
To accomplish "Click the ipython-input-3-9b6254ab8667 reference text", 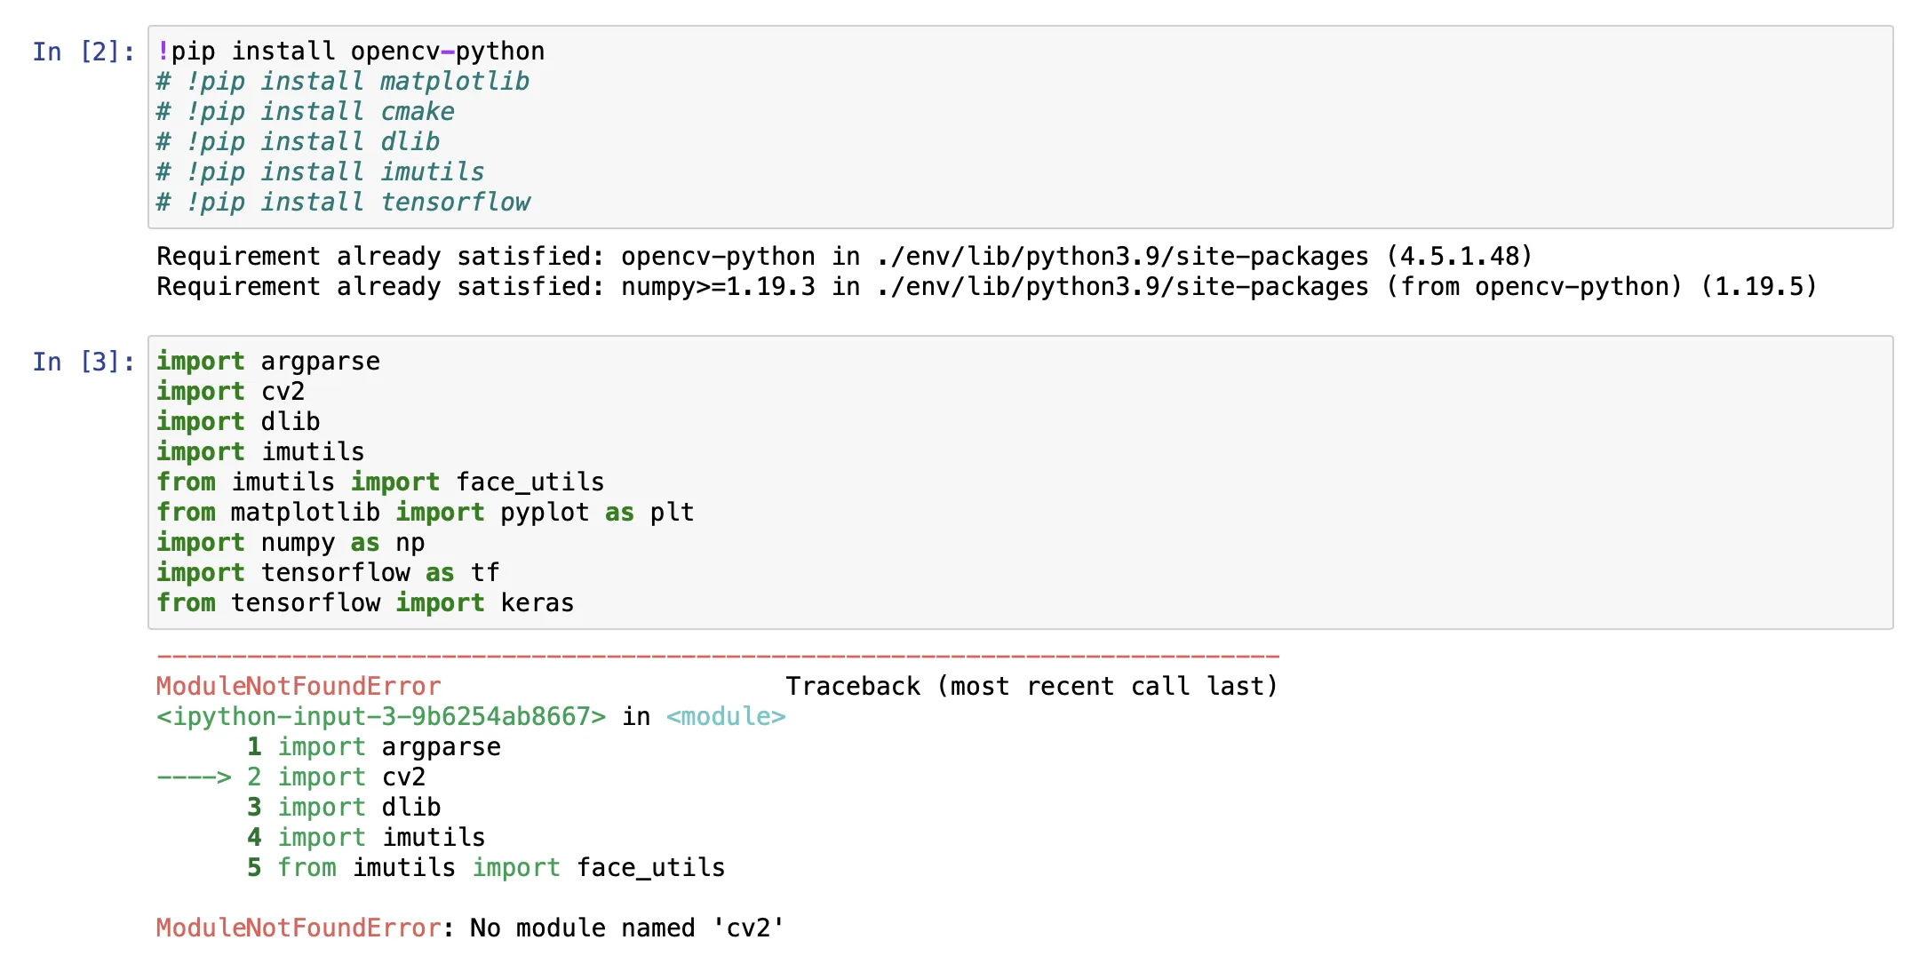I will click(381, 717).
